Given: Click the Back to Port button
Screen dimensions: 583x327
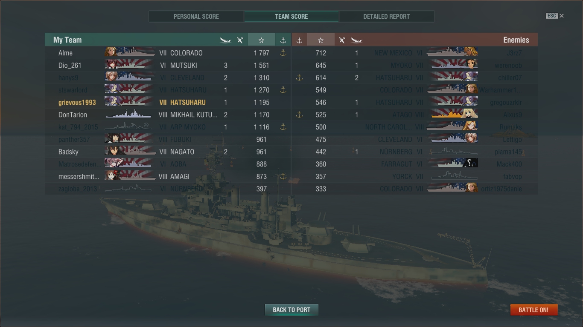Looking at the screenshot, I should [291, 310].
